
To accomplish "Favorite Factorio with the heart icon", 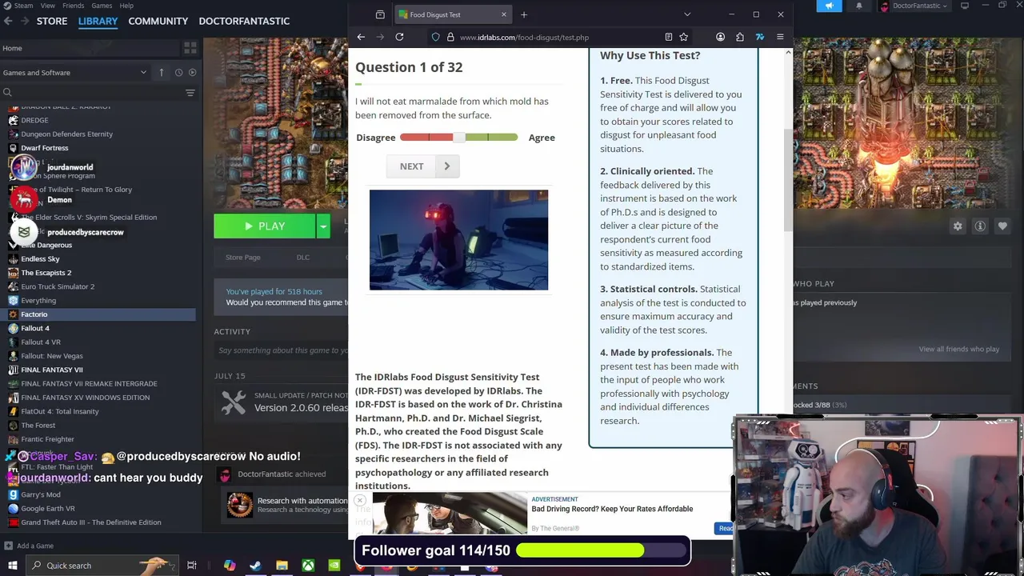I will (x=1002, y=226).
